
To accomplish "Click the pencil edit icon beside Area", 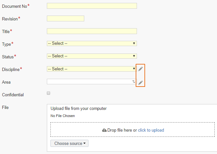I will pyautogui.click(x=141, y=83).
